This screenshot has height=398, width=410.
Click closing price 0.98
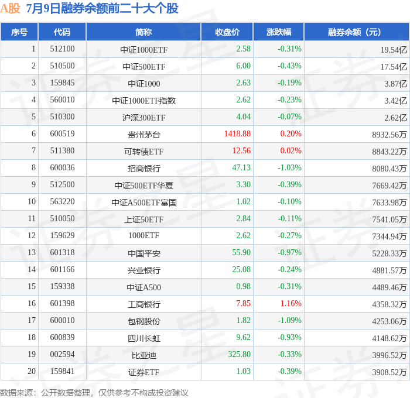(243, 286)
